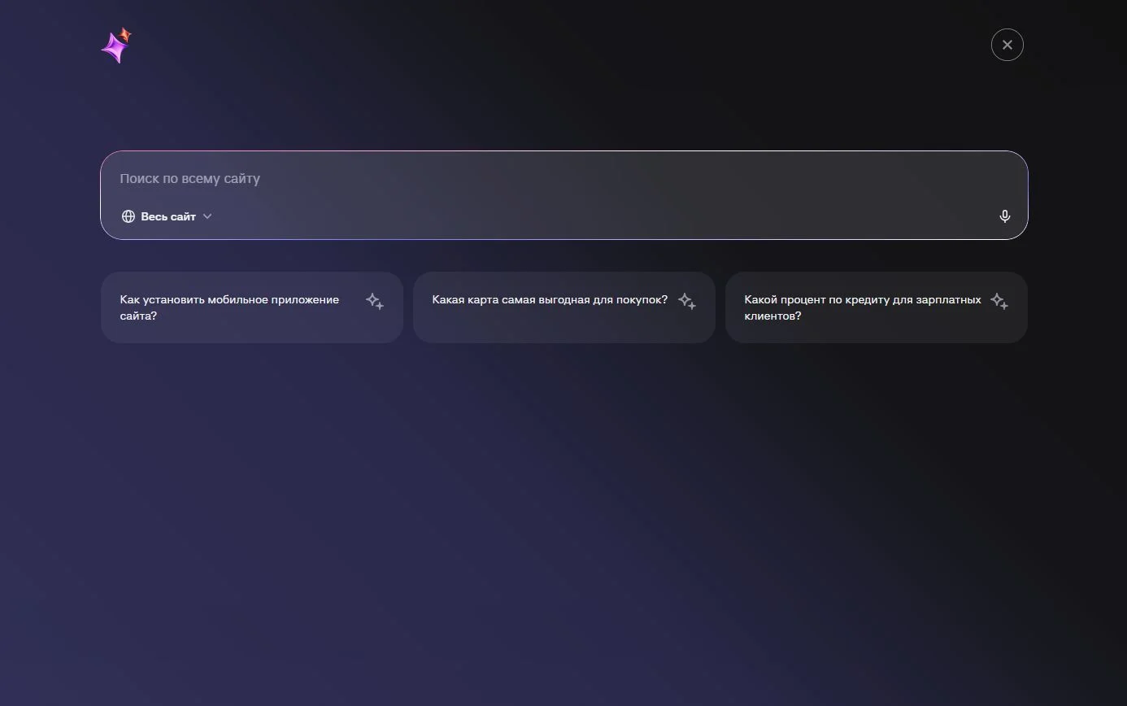Viewport: 1127px width, 706px height.
Task: Activate voice search microphone icon
Action: 1005,216
